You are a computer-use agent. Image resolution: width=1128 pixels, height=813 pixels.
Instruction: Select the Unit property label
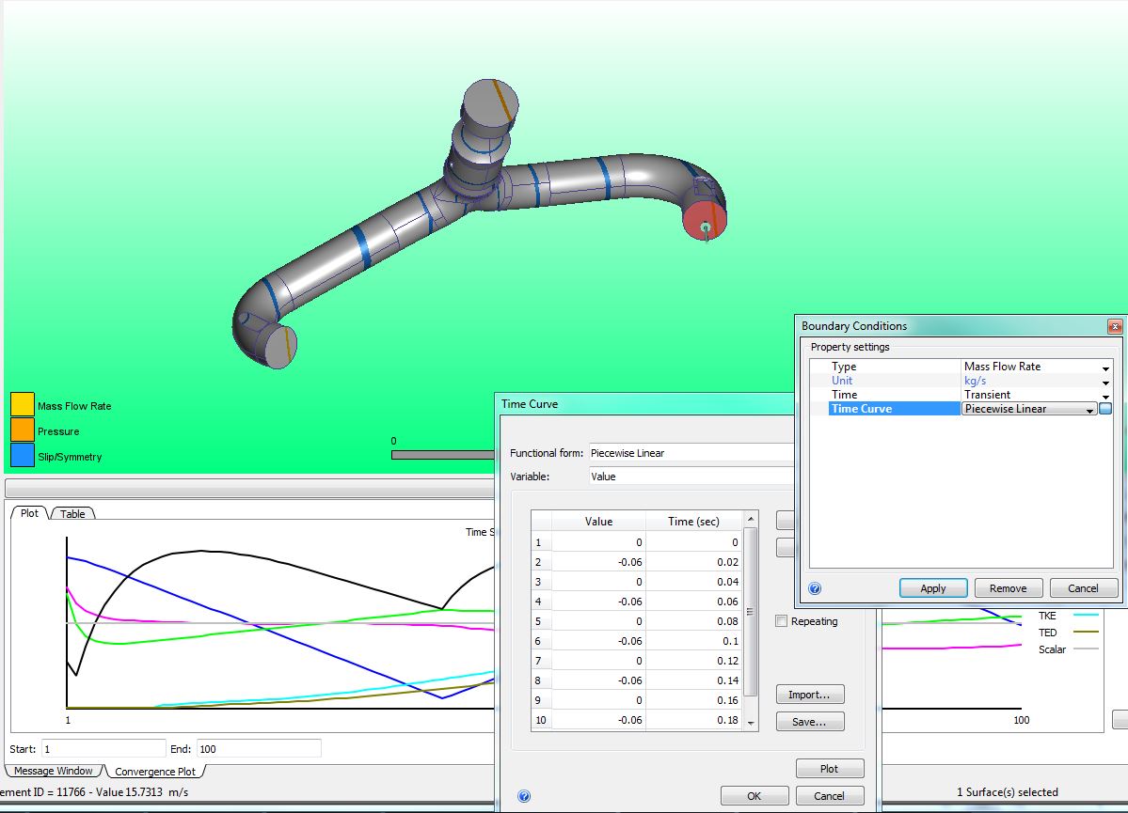click(842, 381)
